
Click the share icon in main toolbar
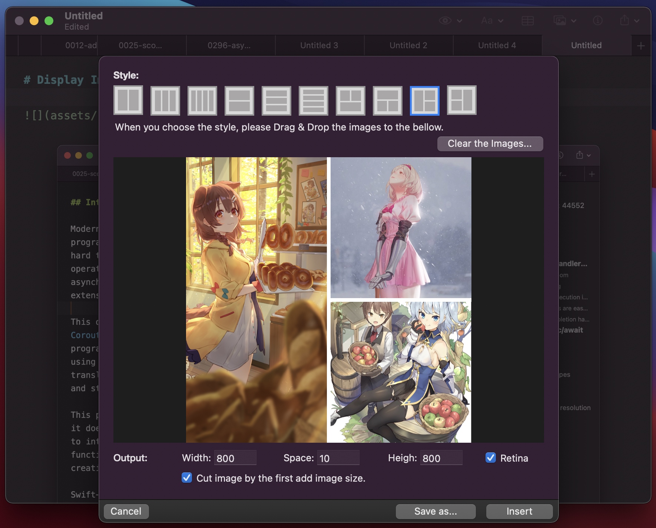click(x=624, y=20)
